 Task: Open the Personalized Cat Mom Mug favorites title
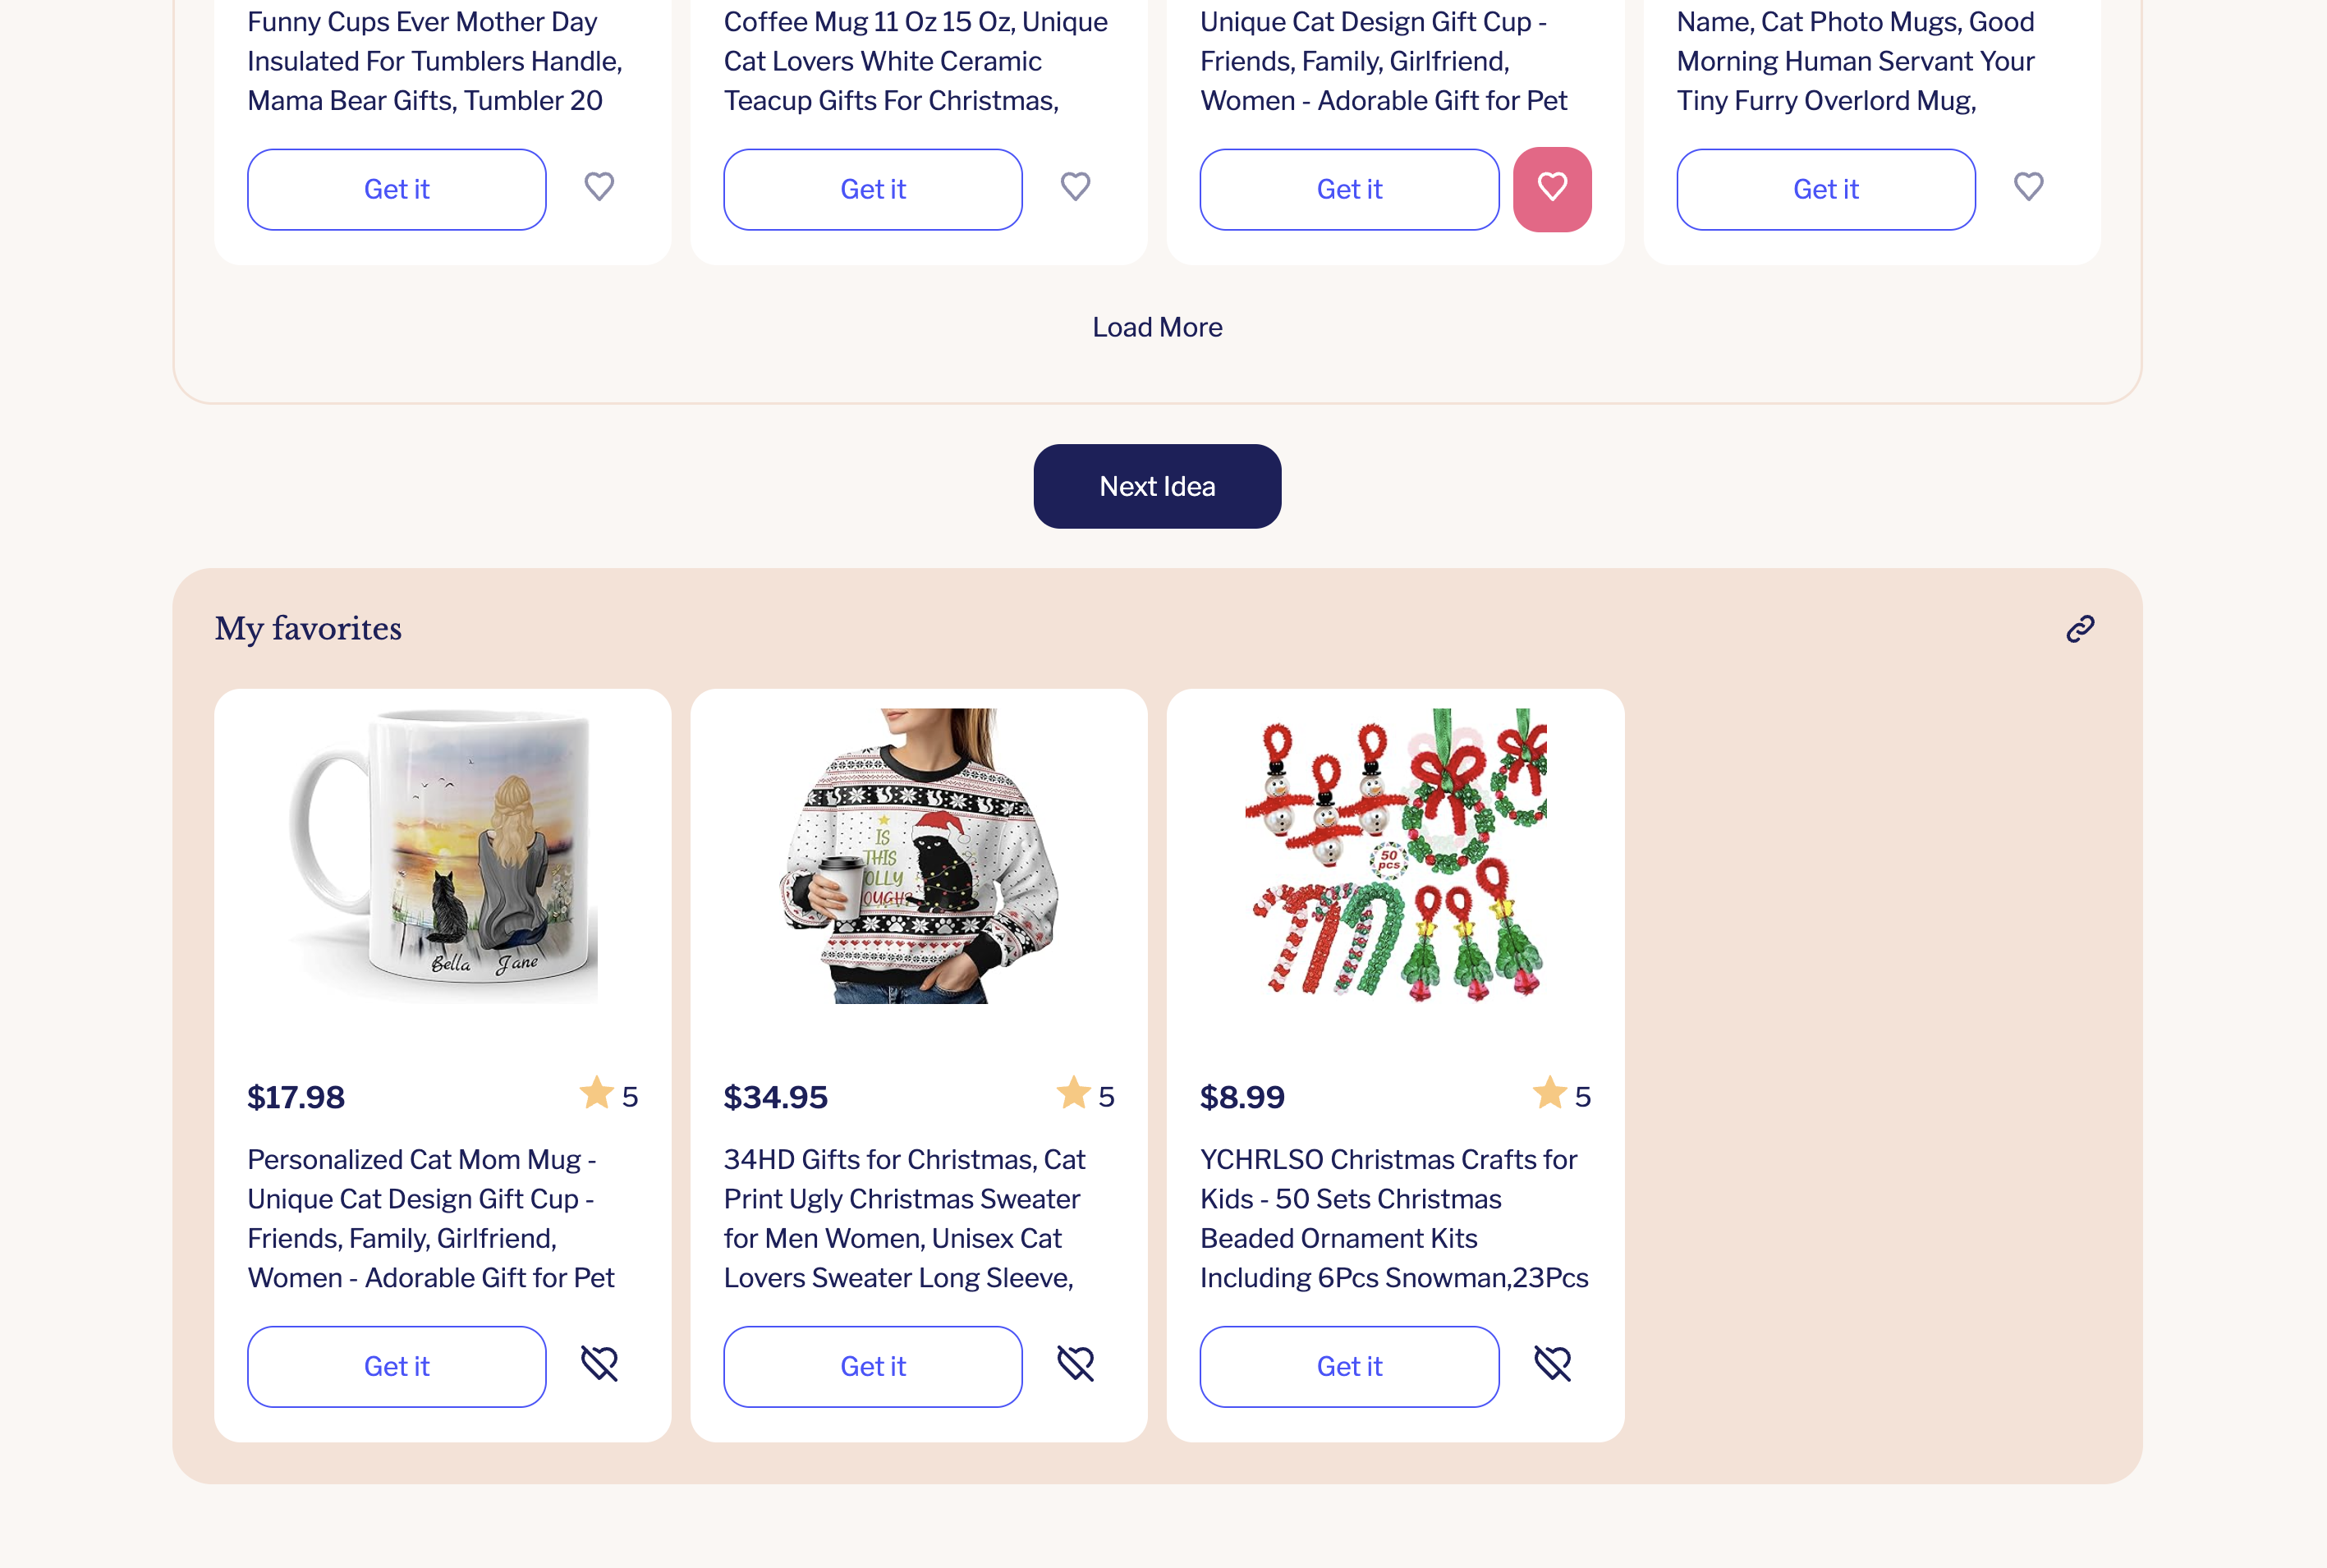431,1218
